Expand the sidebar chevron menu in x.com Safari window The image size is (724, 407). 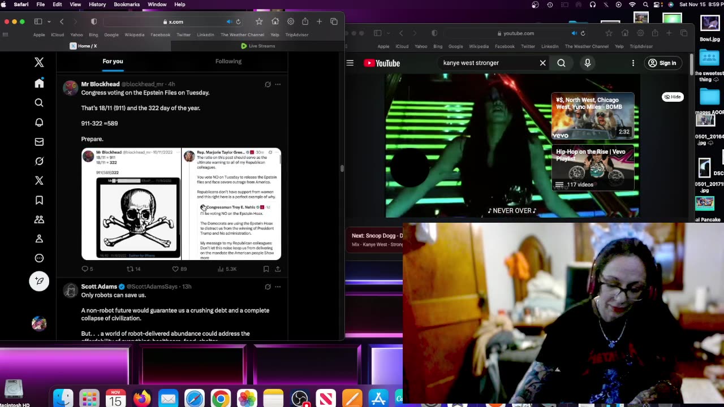[49, 21]
